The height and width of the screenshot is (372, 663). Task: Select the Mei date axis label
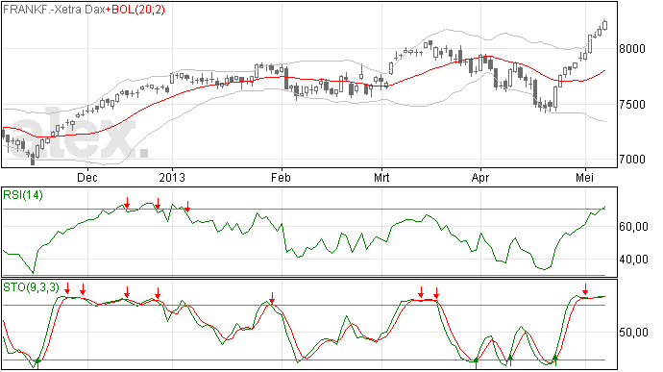pos(585,177)
